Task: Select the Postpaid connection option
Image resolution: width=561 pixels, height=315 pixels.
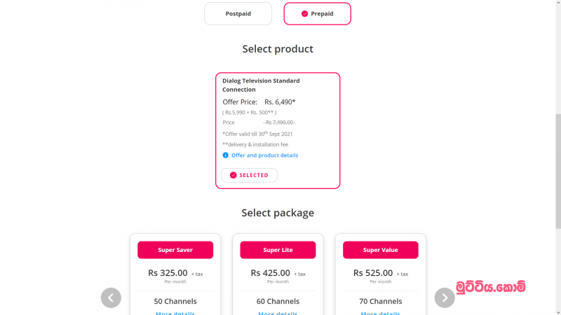Action: point(238,13)
